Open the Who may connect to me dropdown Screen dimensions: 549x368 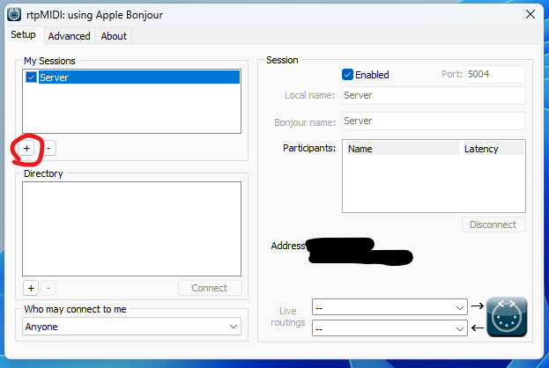tap(131, 327)
